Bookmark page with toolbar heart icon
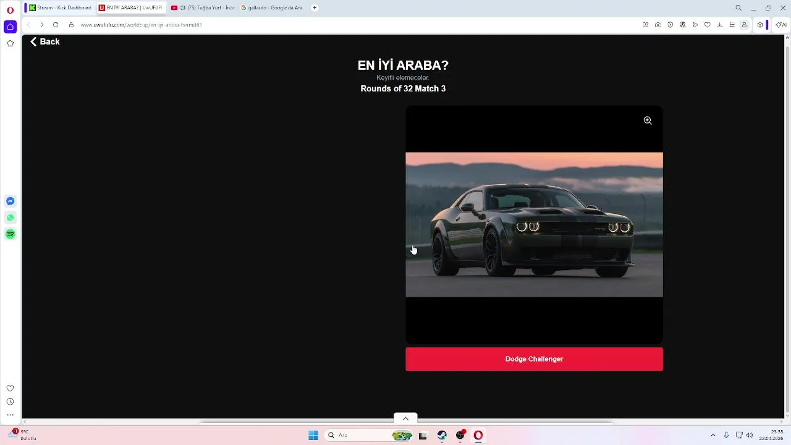 point(708,25)
